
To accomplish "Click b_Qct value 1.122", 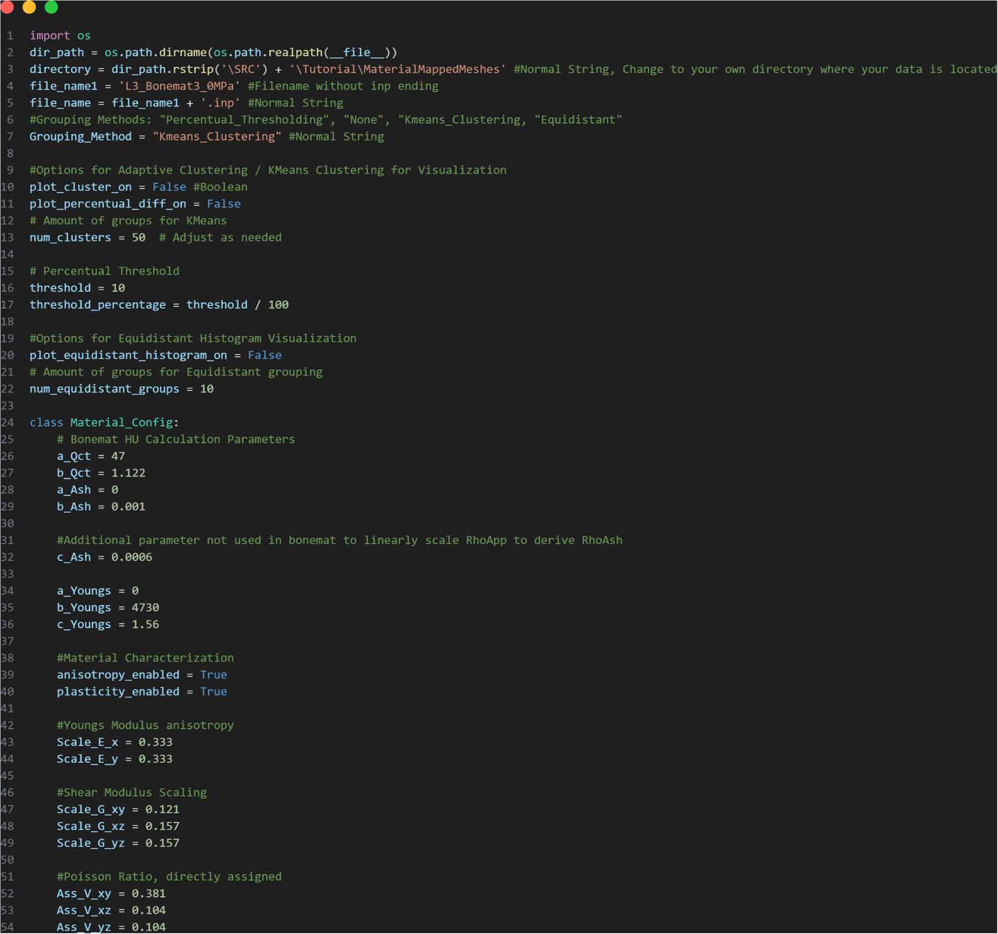I will [x=128, y=472].
